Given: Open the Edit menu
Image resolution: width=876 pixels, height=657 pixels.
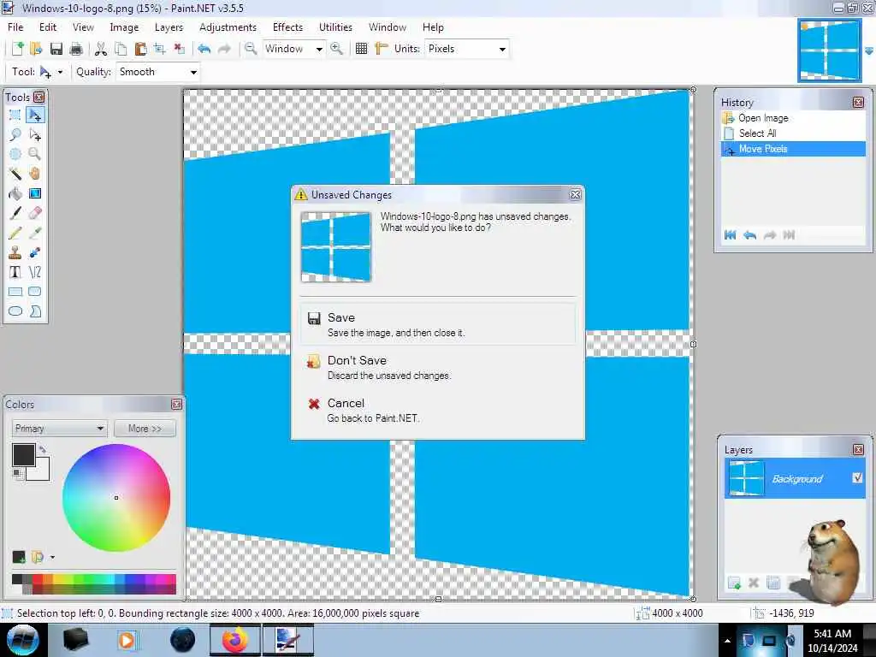Looking at the screenshot, I should click(48, 27).
